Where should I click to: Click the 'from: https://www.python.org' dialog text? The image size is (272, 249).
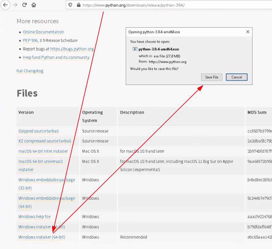pos(162,62)
